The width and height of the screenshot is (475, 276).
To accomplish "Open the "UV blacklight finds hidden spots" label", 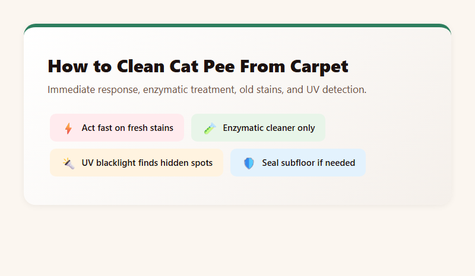I will (x=147, y=163).
